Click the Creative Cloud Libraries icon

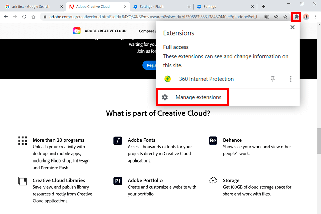[23, 181]
